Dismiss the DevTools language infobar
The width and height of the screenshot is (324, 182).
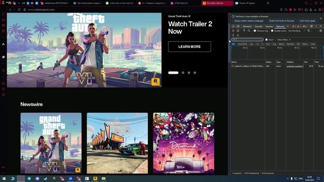coord(321,18)
